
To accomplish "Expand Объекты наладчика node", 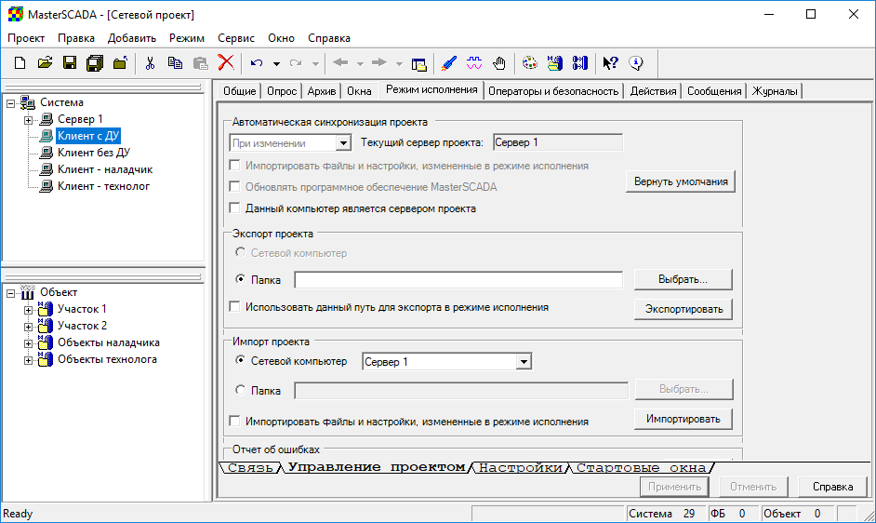I will tap(28, 343).
